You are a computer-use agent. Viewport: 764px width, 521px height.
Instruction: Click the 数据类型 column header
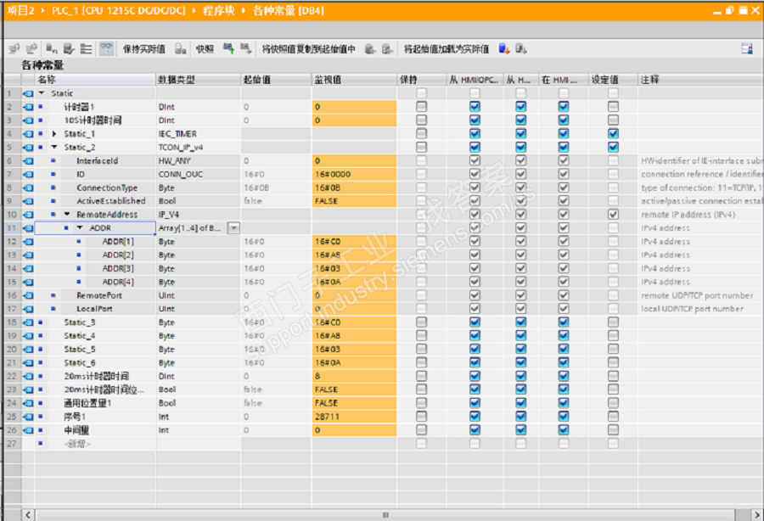pos(199,80)
